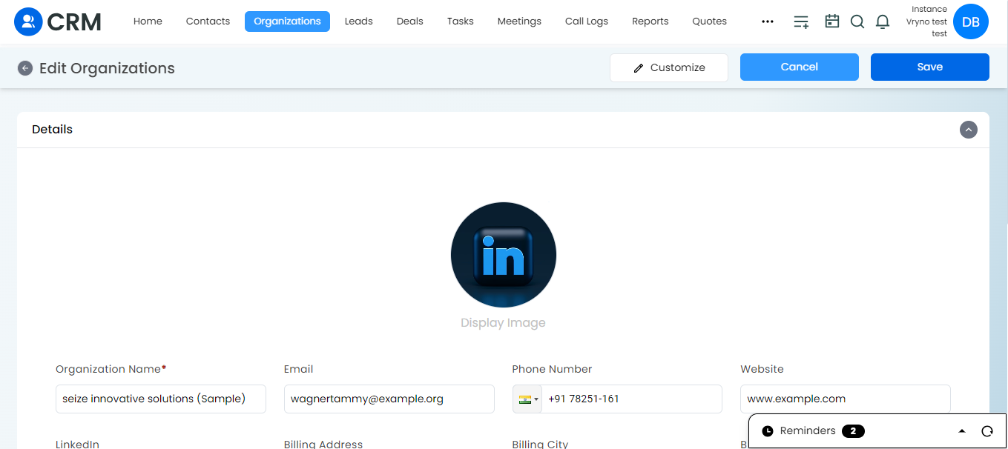The width and height of the screenshot is (1008, 449).
Task: Click the 'Display Image' caption
Action: tap(504, 323)
